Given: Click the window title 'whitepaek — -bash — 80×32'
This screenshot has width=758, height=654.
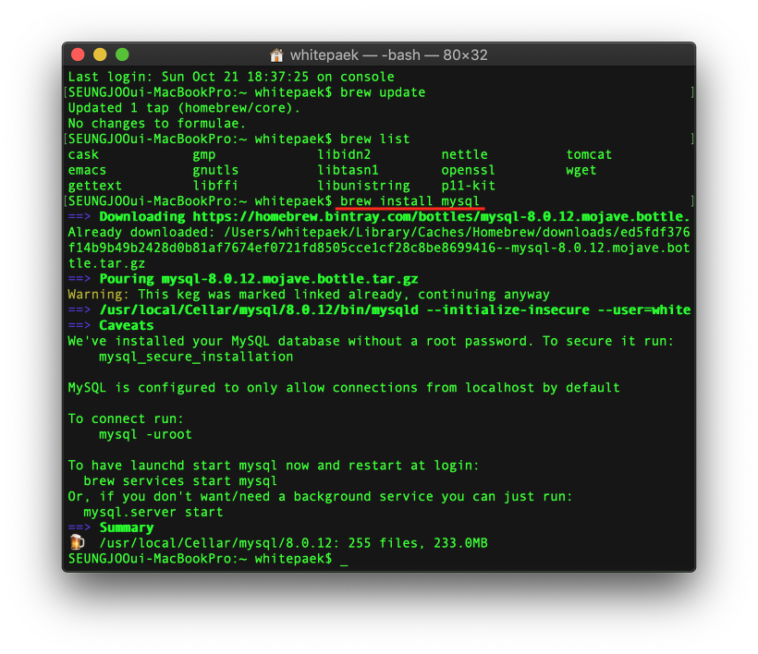Looking at the screenshot, I should point(388,55).
